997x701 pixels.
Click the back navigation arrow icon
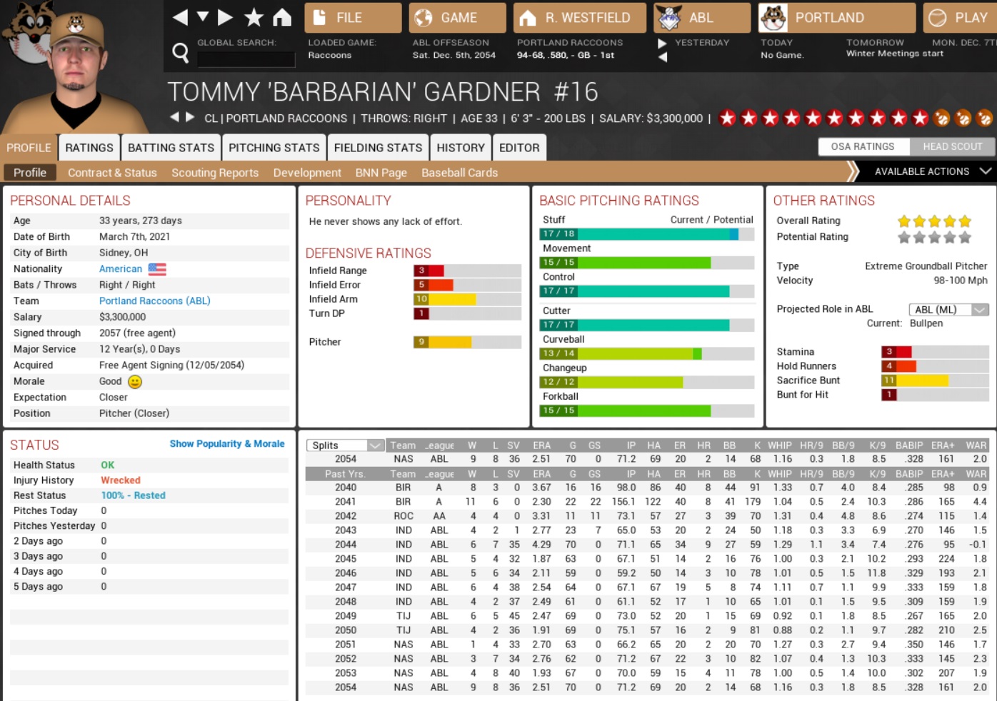tap(180, 17)
